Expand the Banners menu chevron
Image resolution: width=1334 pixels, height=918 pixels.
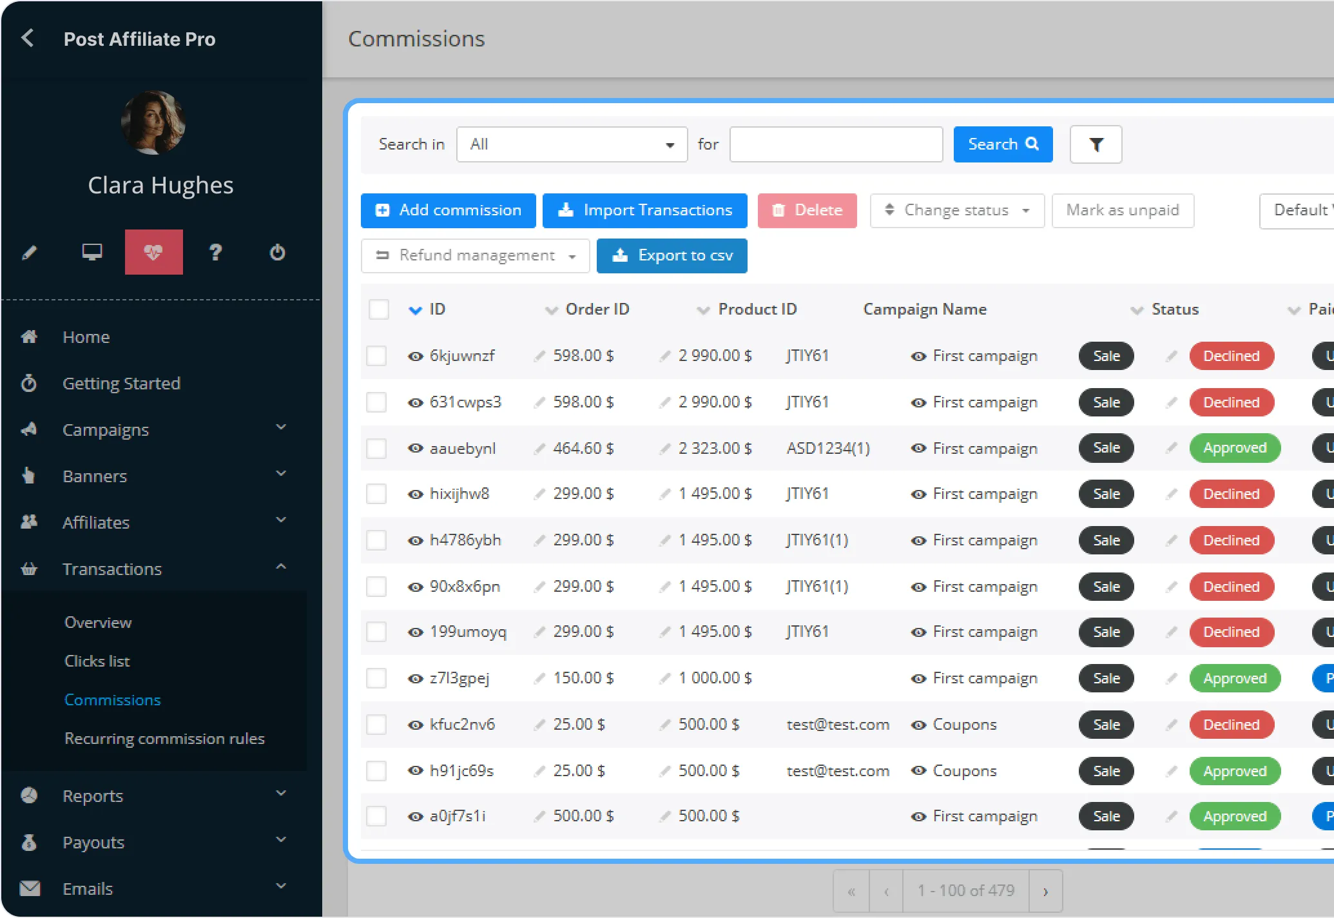[x=281, y=474]
